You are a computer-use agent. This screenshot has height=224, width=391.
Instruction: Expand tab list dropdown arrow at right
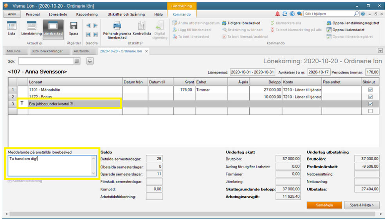pos(380,51)
